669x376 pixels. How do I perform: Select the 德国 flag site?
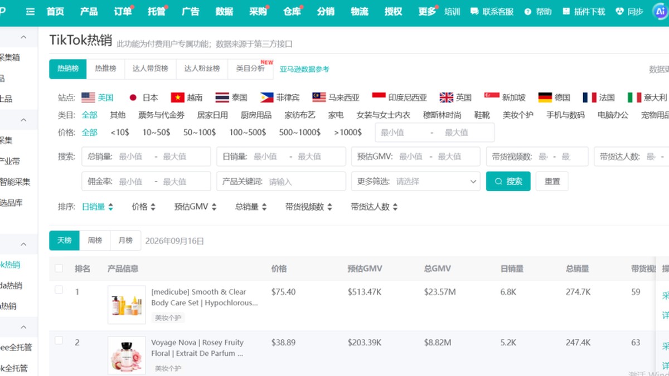(x=545, y=97)
